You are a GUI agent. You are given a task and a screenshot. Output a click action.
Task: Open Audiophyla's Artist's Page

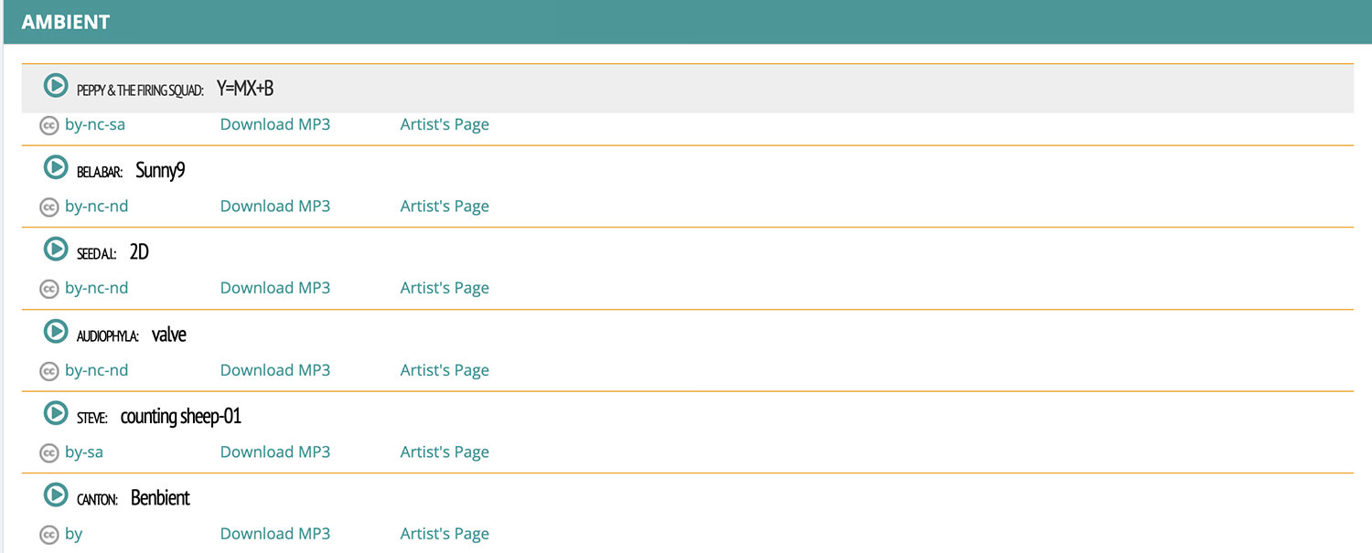pos(445,370)
